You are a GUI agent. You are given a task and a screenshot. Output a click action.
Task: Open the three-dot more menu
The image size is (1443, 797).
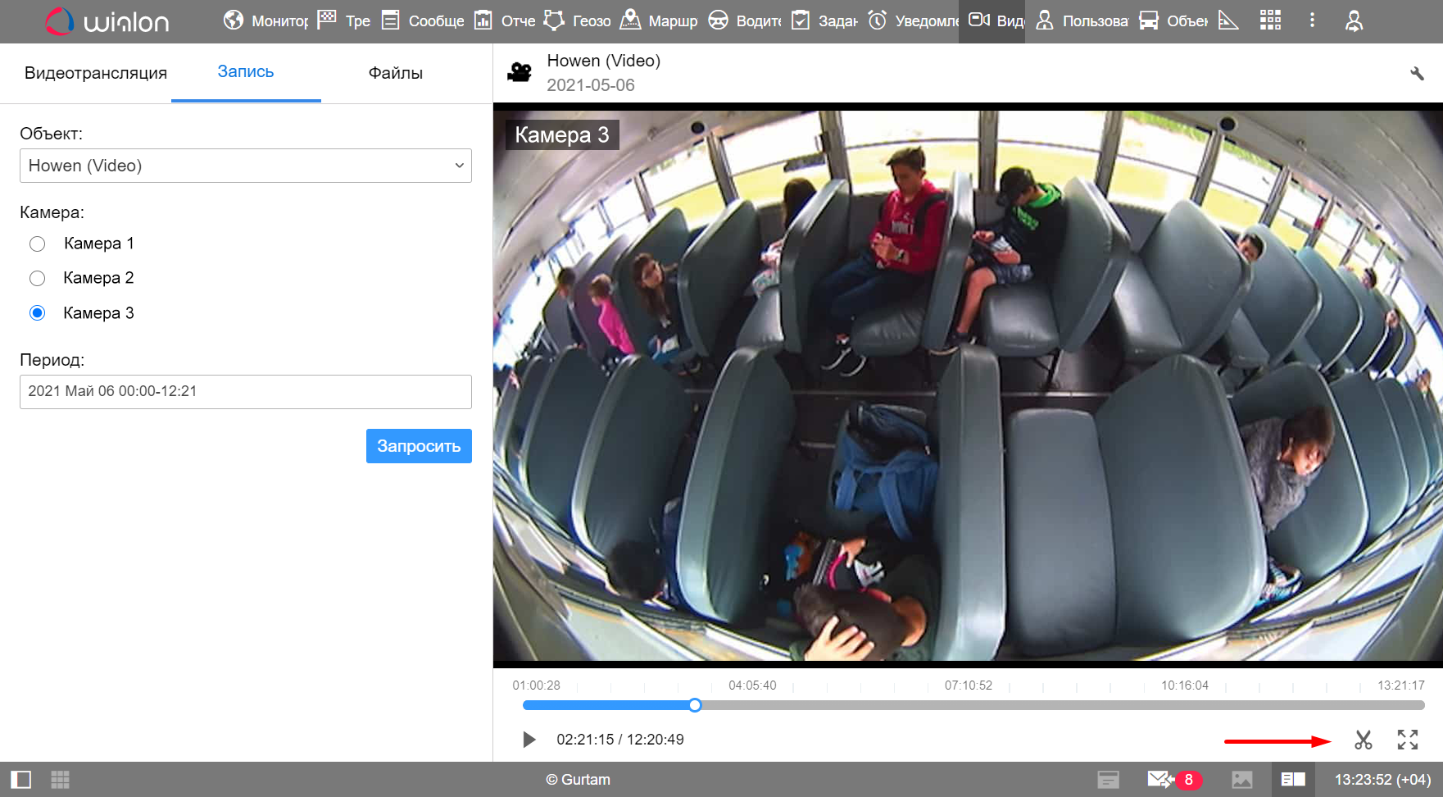(1312, 20)
